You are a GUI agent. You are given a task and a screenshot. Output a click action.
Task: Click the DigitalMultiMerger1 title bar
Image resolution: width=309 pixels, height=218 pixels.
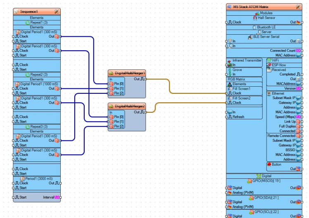(x=127, y=73)
